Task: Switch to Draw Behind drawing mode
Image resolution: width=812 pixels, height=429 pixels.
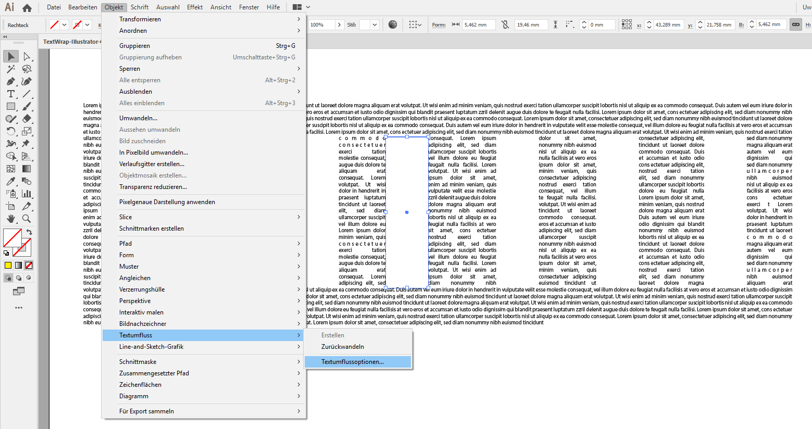Action: pos(20,277)
